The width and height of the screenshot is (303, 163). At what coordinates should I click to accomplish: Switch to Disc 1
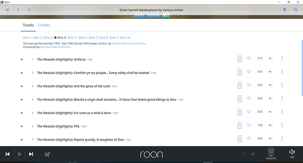(27, 38)
